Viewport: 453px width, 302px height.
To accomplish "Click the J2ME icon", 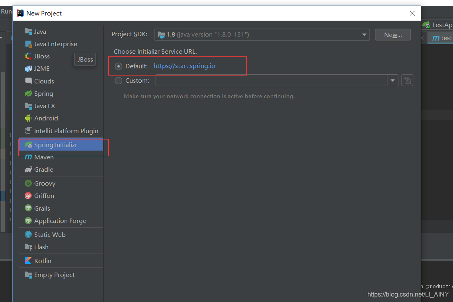I will [28, 69].
